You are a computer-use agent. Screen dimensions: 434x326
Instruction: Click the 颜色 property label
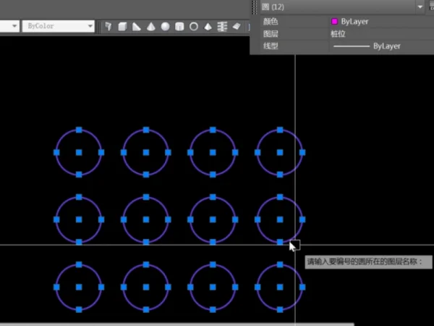click(271, 21)
